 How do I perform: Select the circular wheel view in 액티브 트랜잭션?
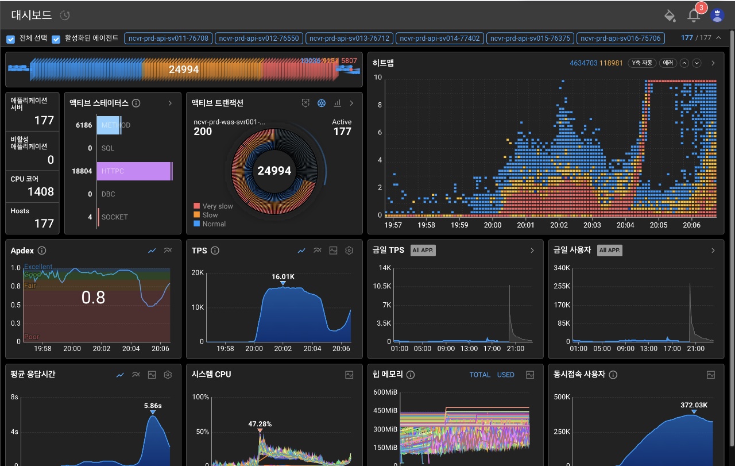click(322, 103)
